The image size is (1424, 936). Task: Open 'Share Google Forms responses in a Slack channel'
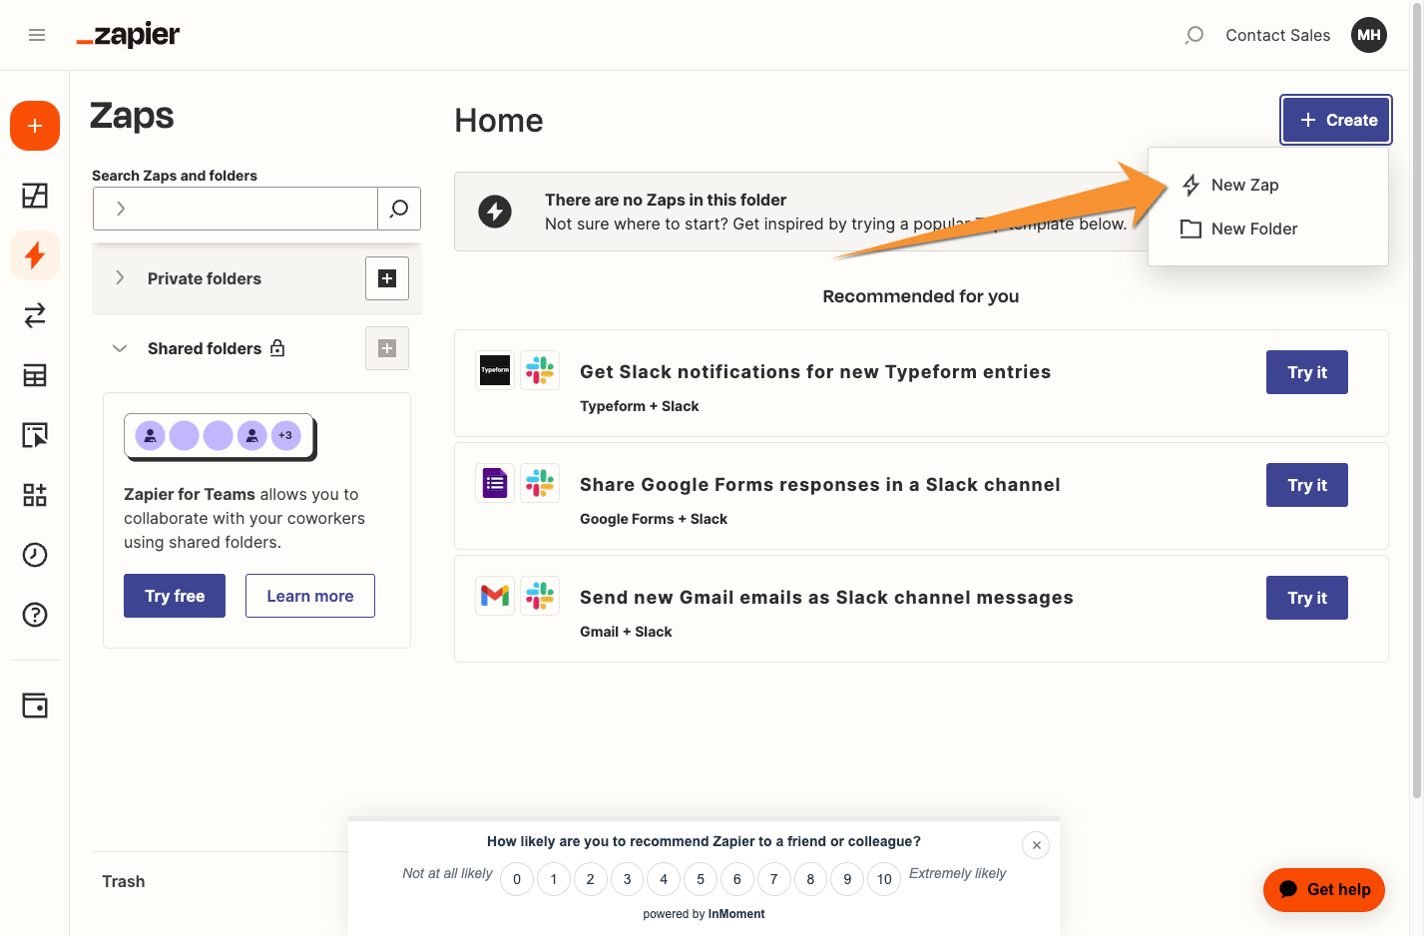point(820,484)
